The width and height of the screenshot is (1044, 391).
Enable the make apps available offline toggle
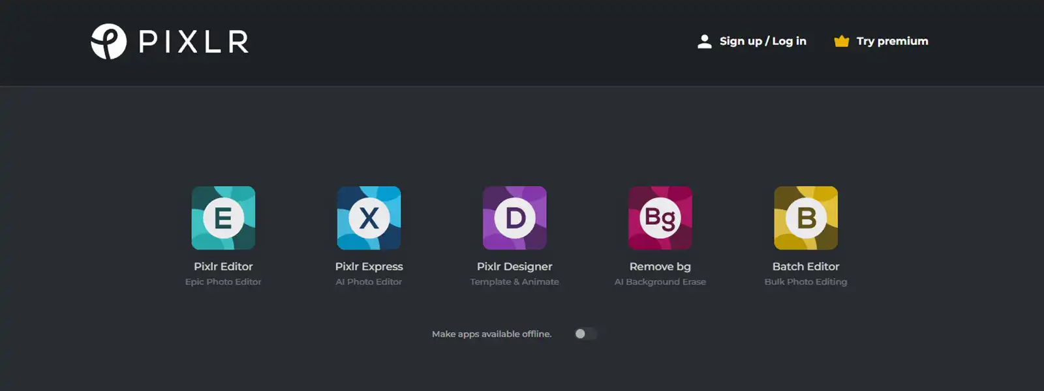click(585, 334)
